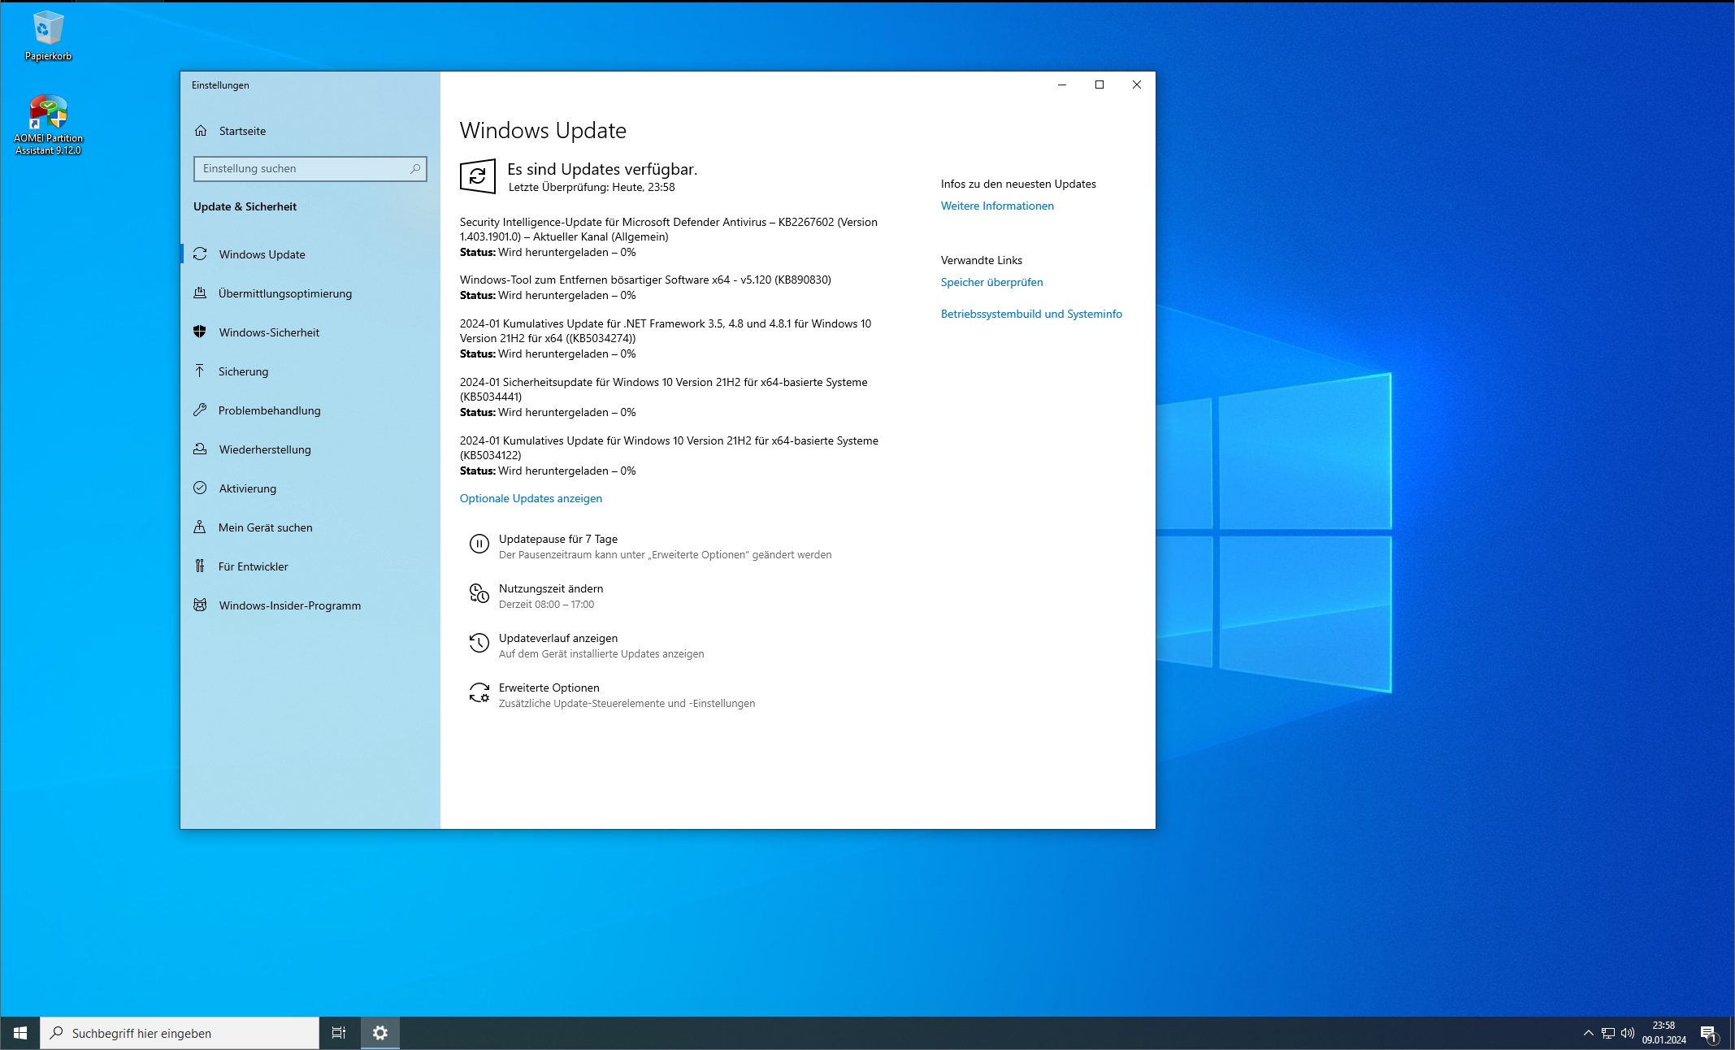
Task: Select Windows-Sicherheit menu label
Action: pyautogui.click(x=269, y=332)
